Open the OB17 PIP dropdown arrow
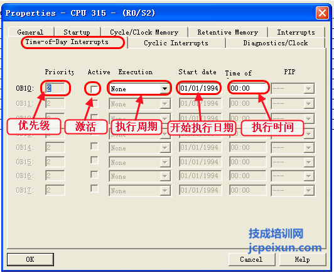Viewport: 334px width, 275px height. 308,191
